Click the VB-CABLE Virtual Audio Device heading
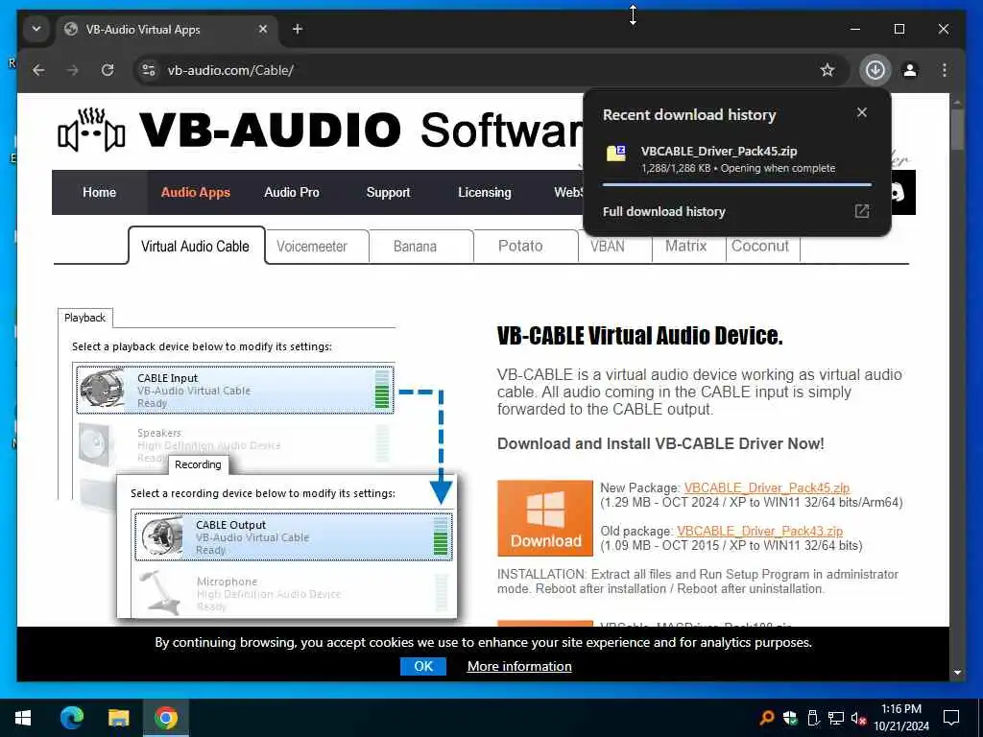 [639, 335]
